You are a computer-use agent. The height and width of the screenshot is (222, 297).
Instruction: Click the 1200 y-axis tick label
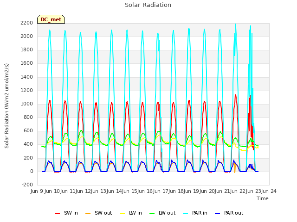(27, 90)
